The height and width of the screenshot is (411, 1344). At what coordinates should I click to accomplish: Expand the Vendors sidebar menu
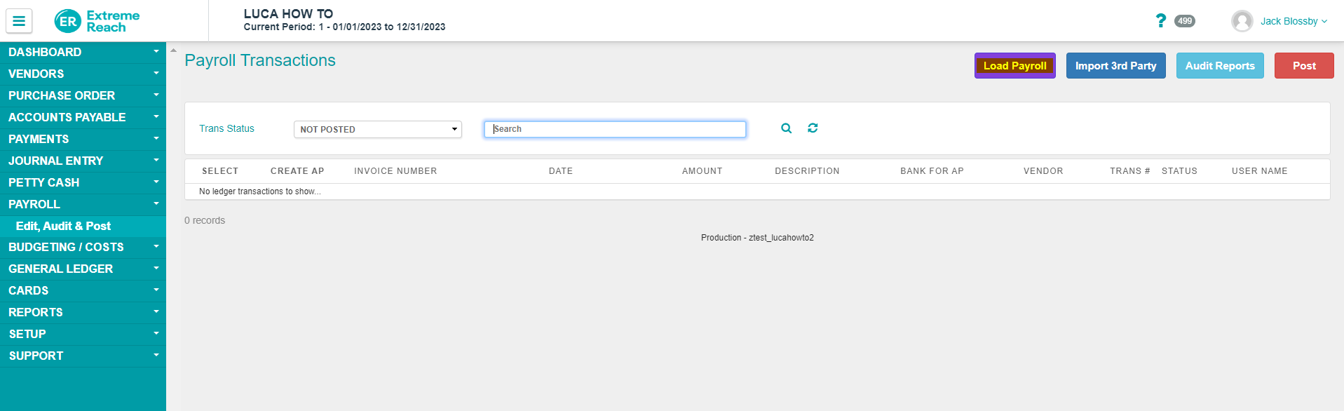[83, 74]
